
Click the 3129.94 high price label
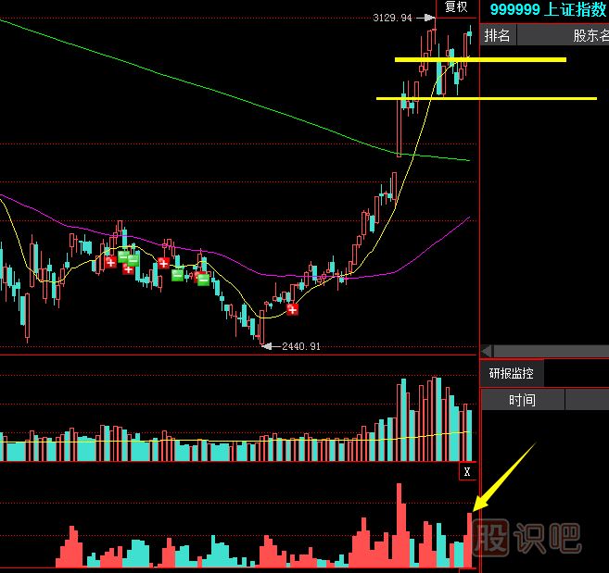[x=392, y=18]
